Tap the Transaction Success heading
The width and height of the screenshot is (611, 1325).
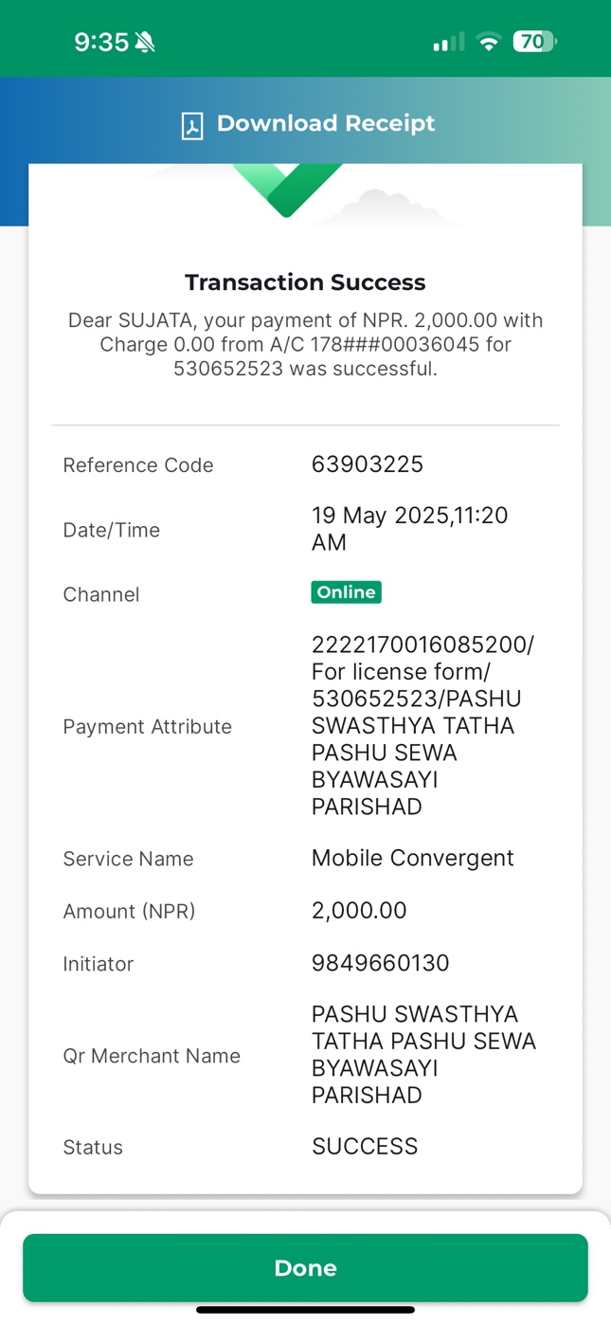pos(305,282)
